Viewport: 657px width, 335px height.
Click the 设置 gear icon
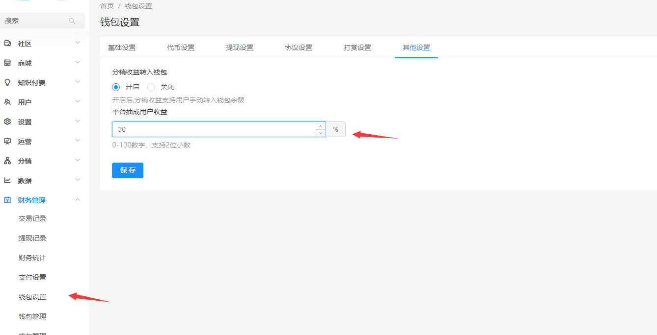7,121
